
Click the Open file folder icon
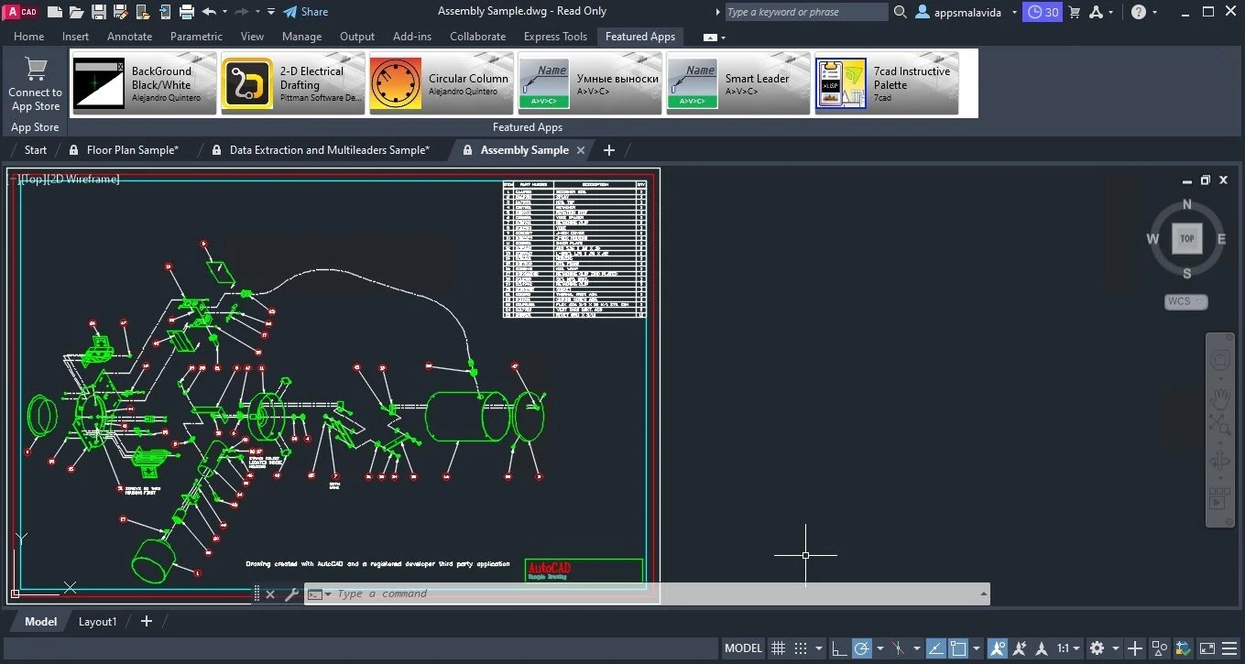click(77, 12)
